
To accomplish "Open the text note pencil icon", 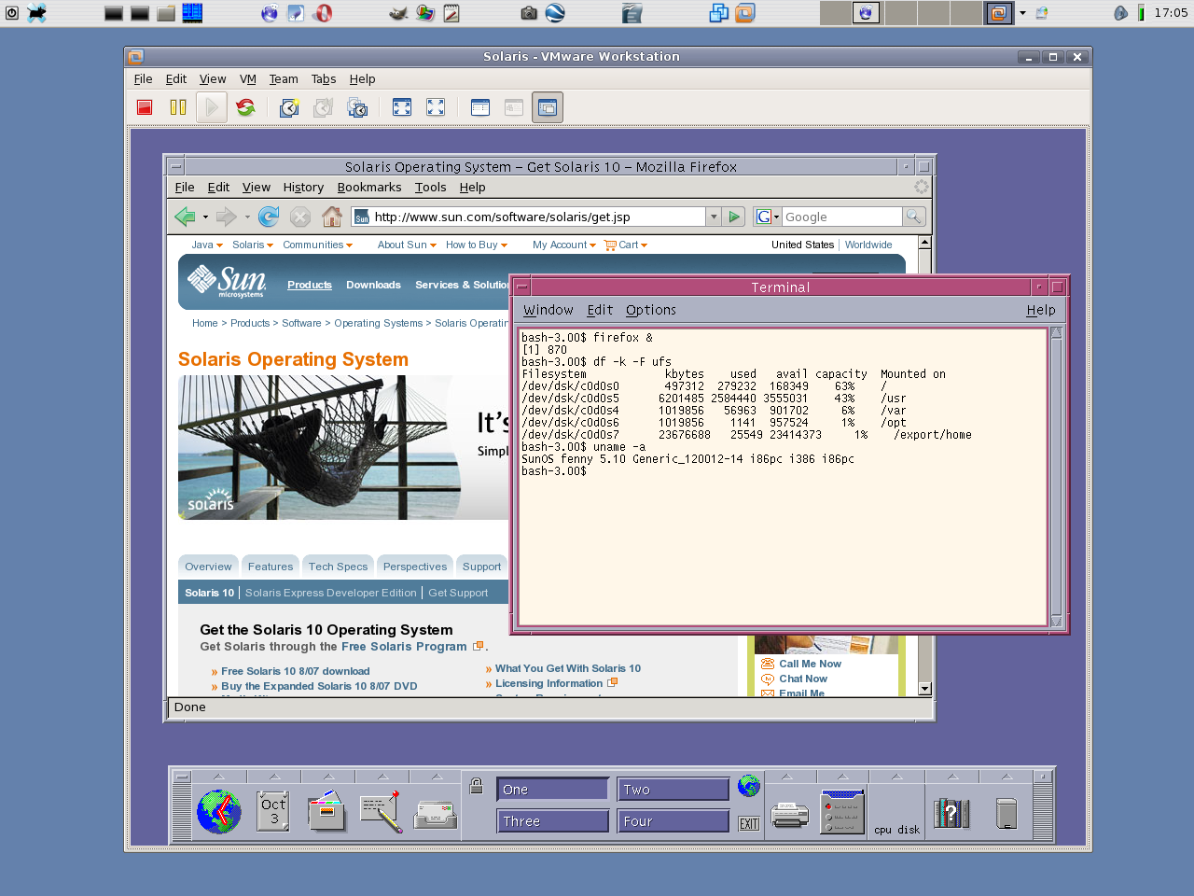I will (382, 811).
